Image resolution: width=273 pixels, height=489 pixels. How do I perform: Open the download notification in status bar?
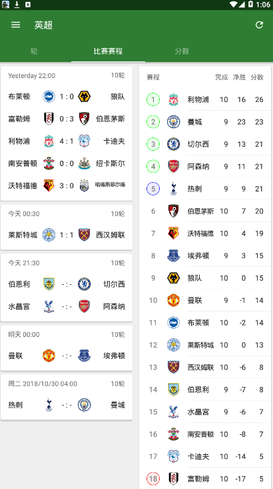(x=17, y=5)
